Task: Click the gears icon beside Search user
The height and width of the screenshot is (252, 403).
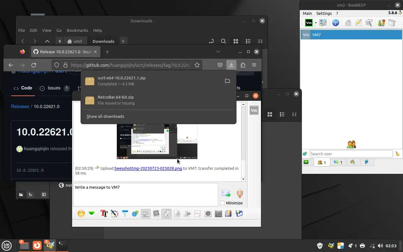Action: [305, 154]
